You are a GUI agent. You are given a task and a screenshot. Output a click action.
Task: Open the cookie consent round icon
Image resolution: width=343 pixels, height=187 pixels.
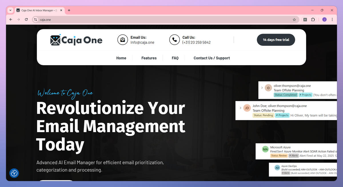(x=14, y=173)
